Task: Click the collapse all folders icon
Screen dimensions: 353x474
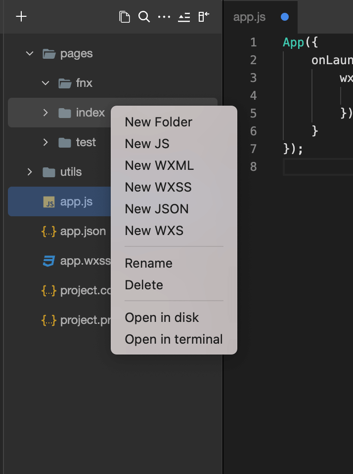Action: click(x=184, y=17)
